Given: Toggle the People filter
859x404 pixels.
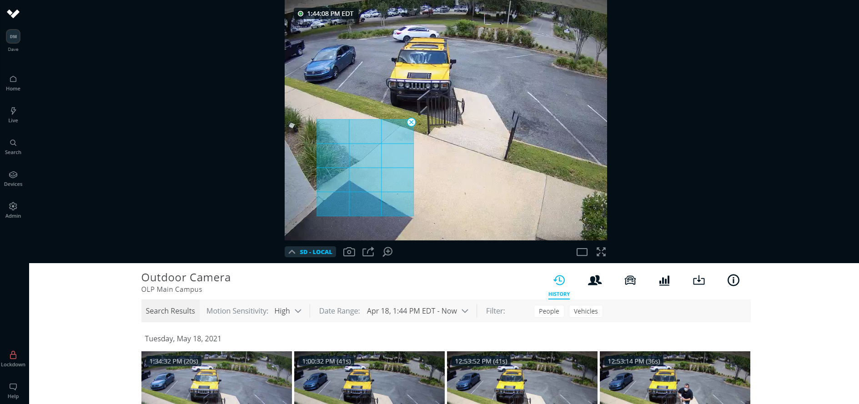Looking at the screenshot, I should point(549,311).
